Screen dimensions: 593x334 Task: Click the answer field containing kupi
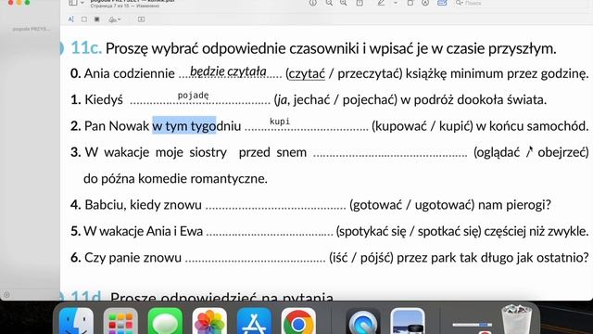point(307,125)
